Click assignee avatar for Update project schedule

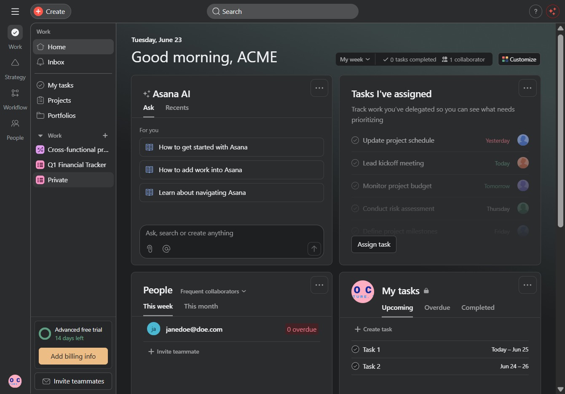(523, 140)
